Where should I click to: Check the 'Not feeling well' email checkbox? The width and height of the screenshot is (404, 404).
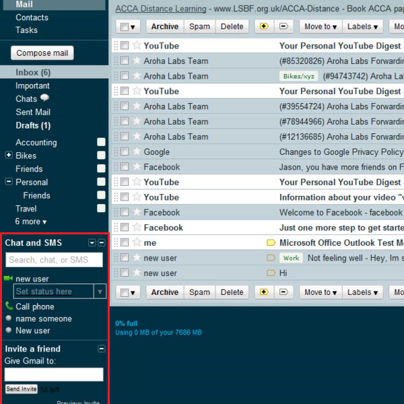[125, 258]
